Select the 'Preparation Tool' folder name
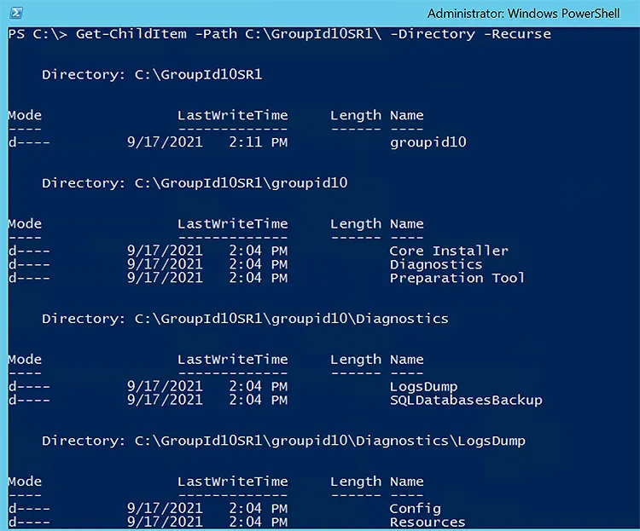Viewport: 640px width, 531px height. 457,278
